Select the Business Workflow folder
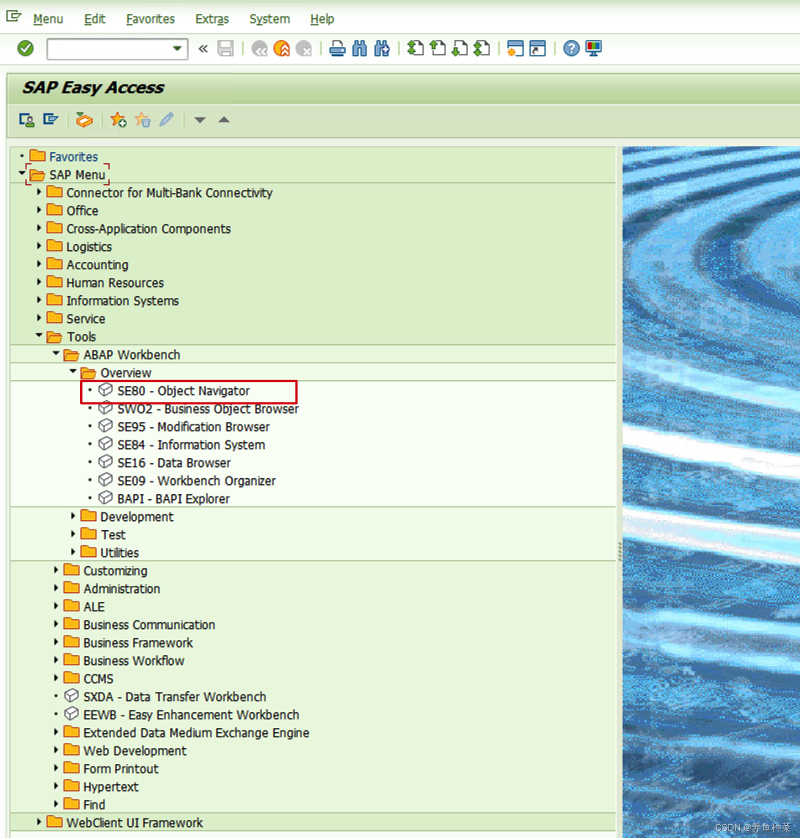 (134, 661)
